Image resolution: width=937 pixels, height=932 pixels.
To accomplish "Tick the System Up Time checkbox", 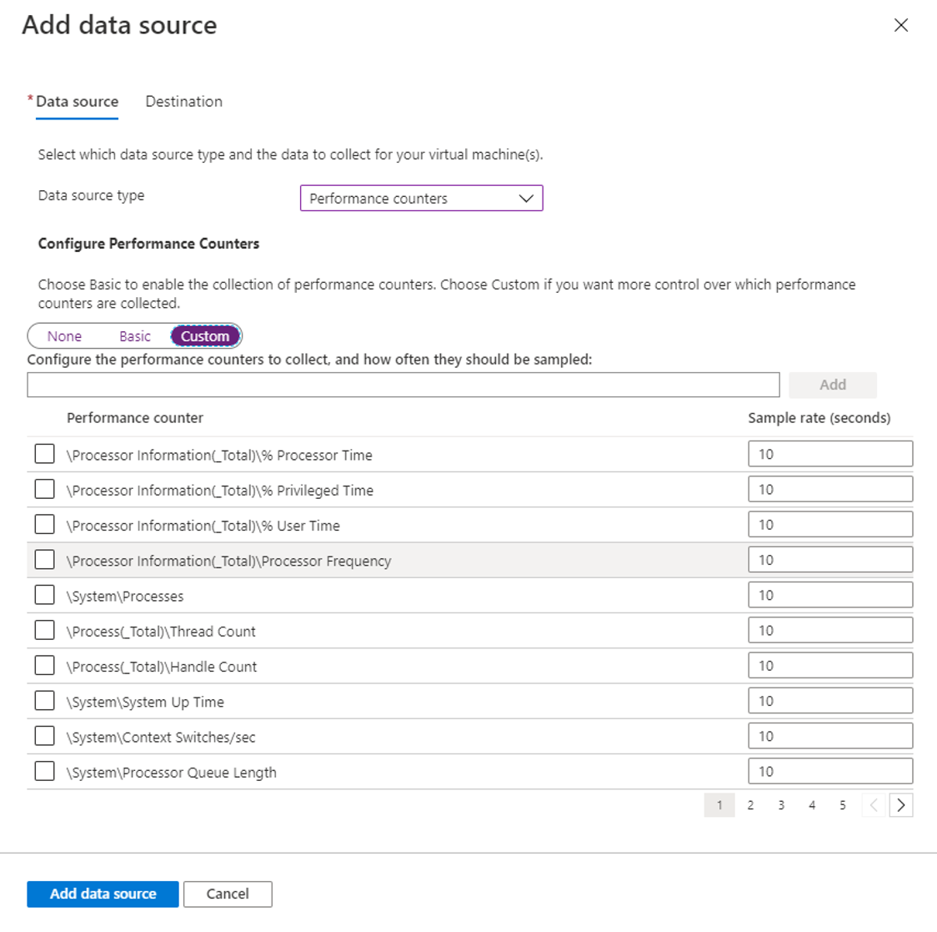I will (x=45, y=701).
